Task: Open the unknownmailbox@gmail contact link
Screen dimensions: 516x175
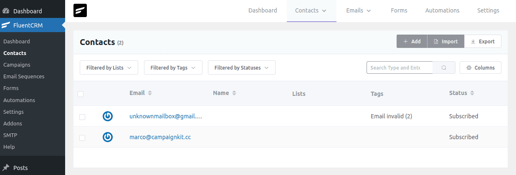Action: tap(166, 116)
